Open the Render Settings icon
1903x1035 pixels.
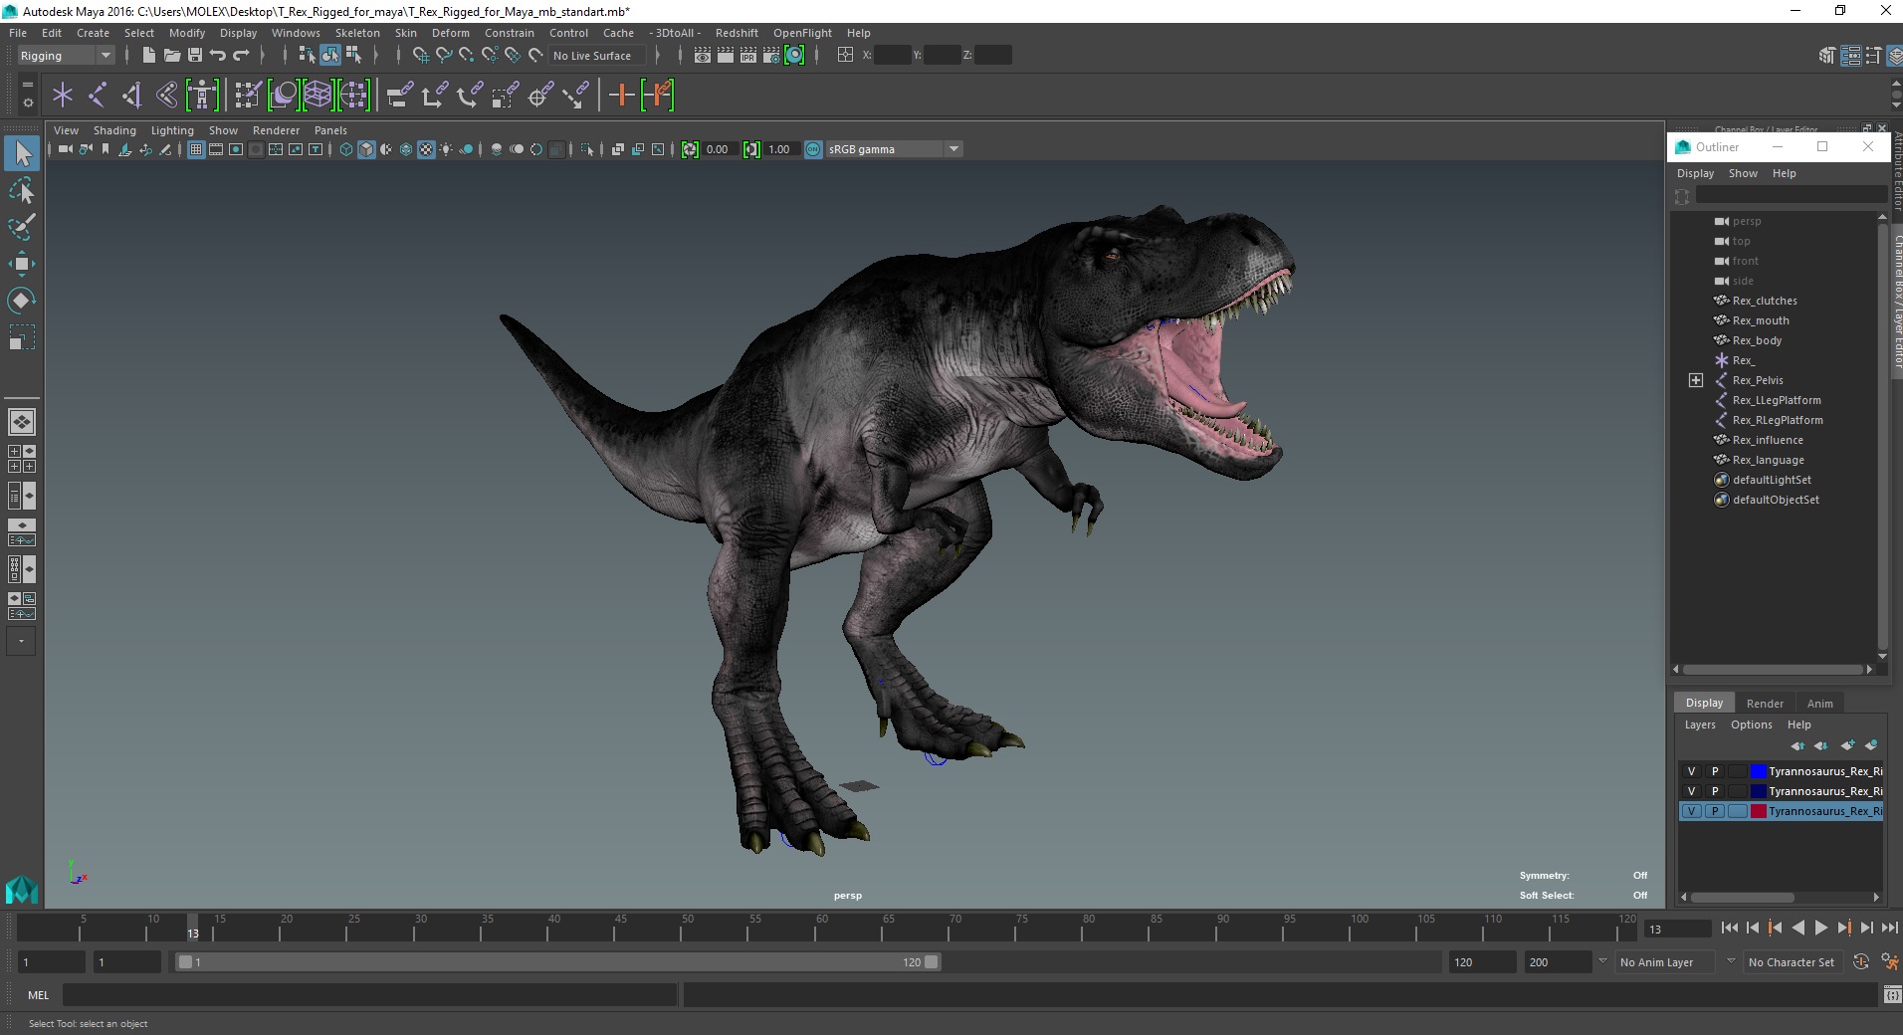click(771, 55)
